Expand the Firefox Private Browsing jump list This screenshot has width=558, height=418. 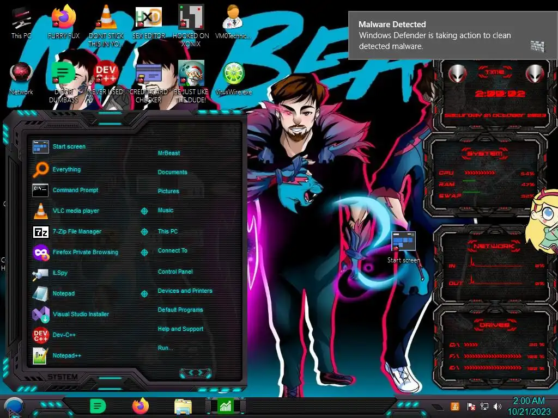(x=144, y=253)
